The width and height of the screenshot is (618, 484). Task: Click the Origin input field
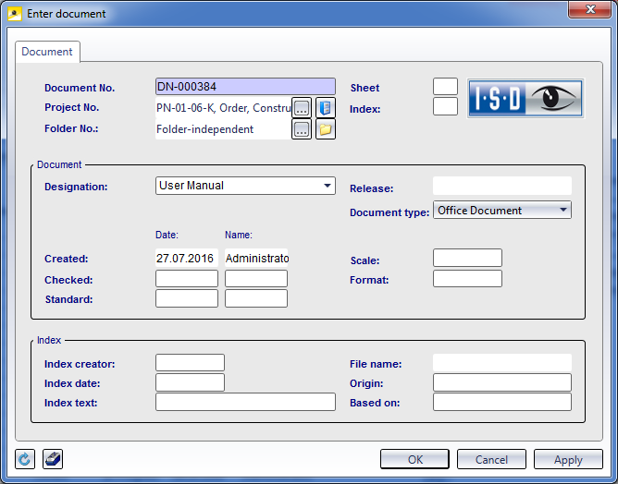501,382
